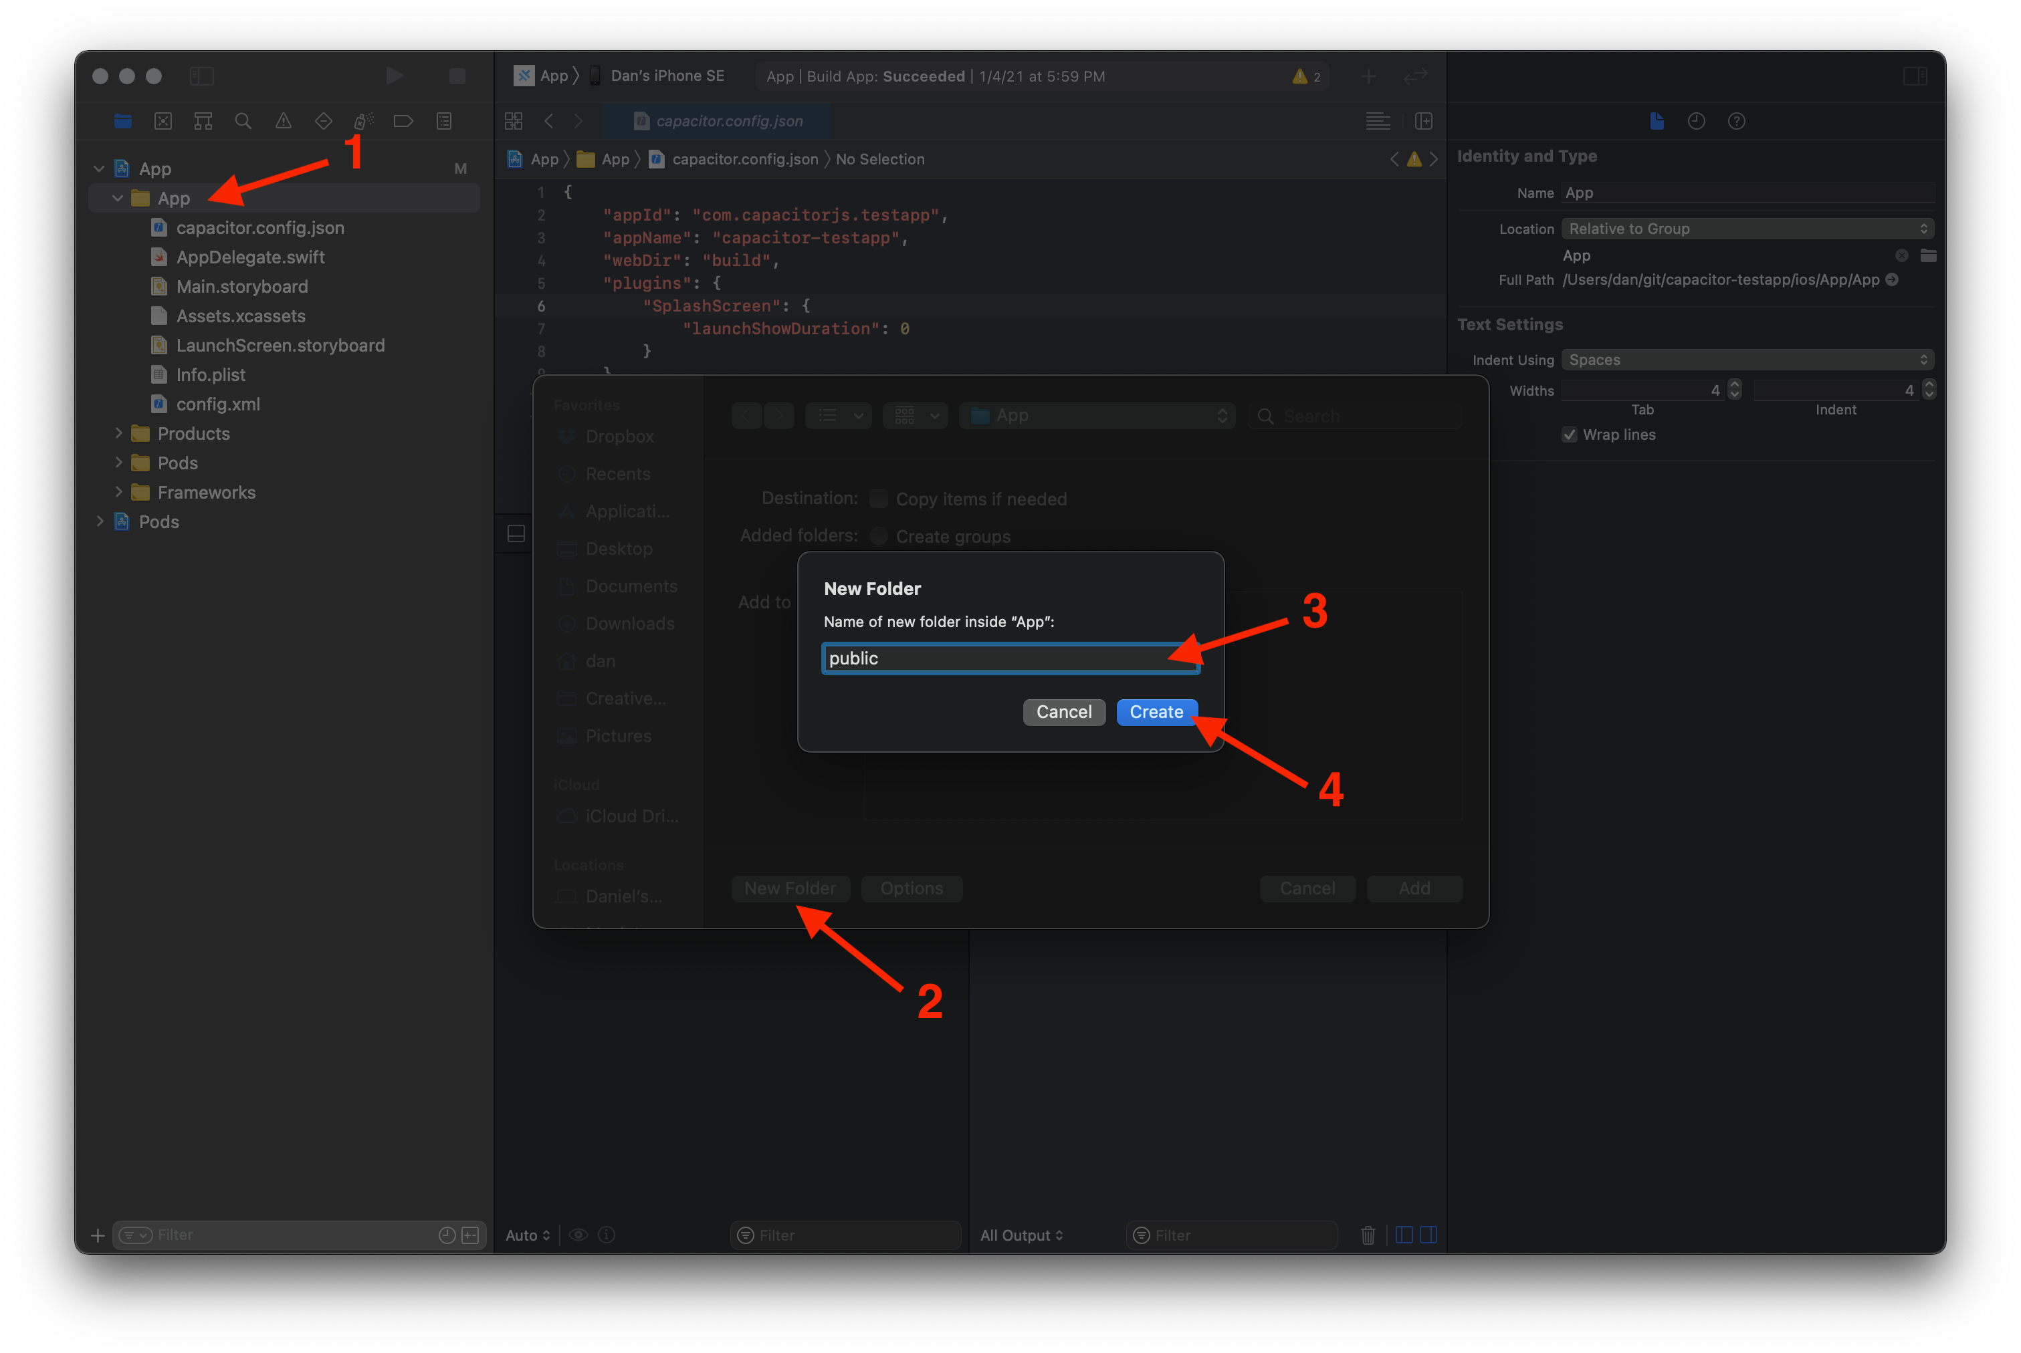This screenshot has width=2021, height=1353.
Task: Open the Source Control navigator
Action: (x=163, y=121)
